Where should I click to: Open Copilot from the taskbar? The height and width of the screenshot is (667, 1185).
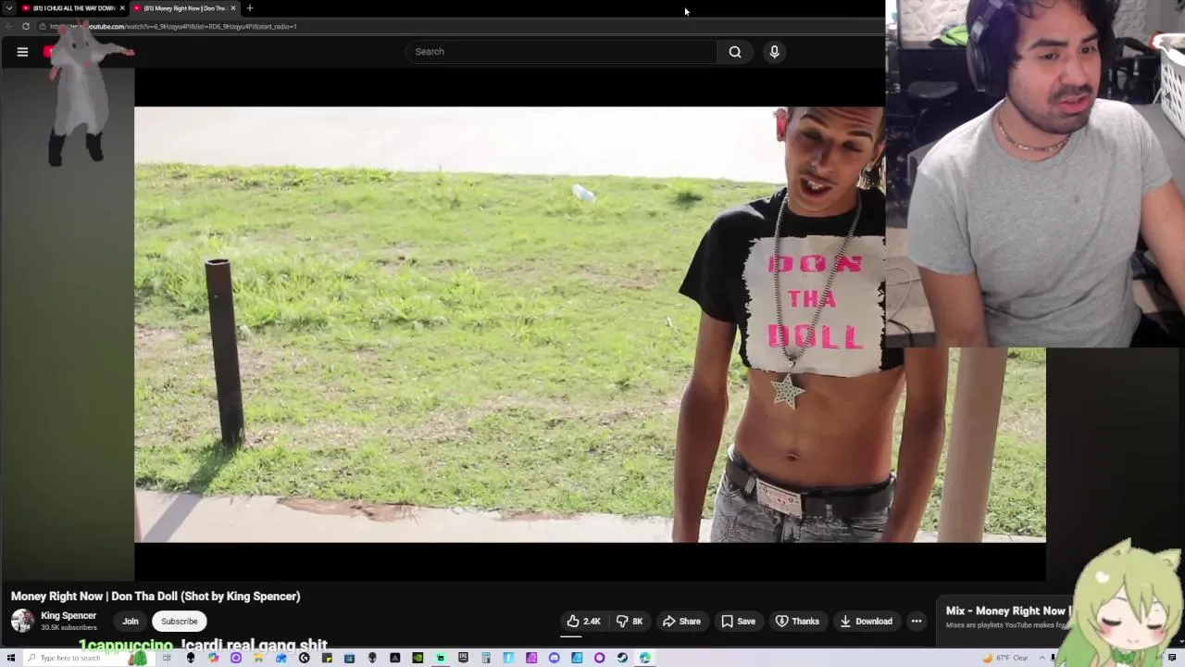pos(213,658)
